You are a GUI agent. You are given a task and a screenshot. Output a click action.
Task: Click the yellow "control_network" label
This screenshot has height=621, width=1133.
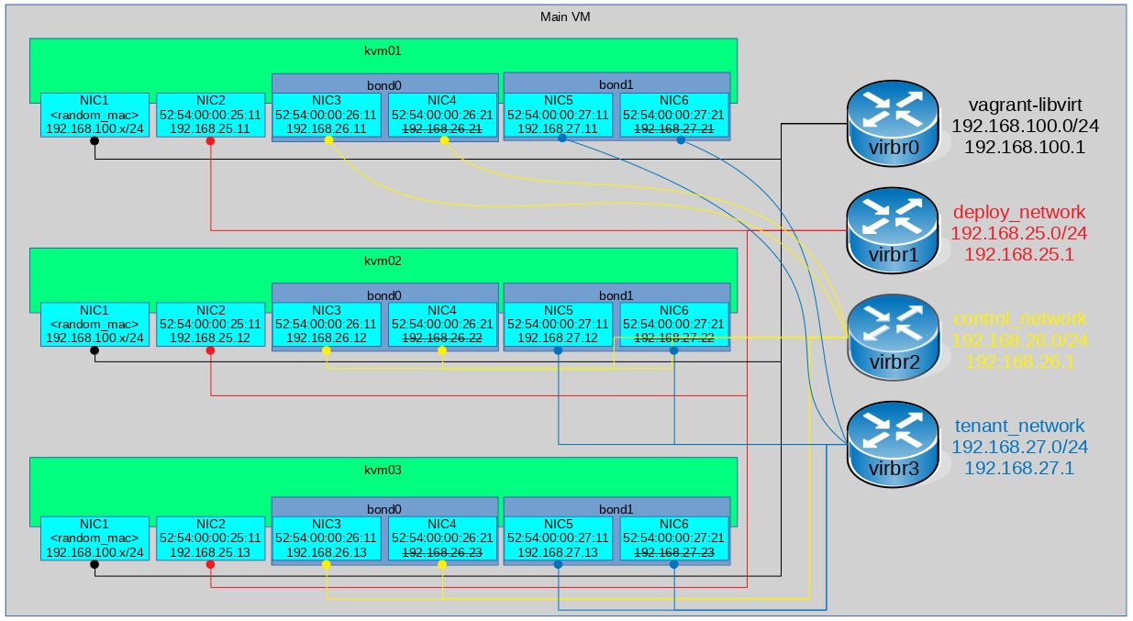1019,319
